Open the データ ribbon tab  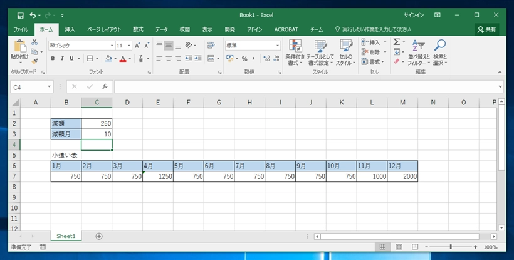tap(162, 29)
